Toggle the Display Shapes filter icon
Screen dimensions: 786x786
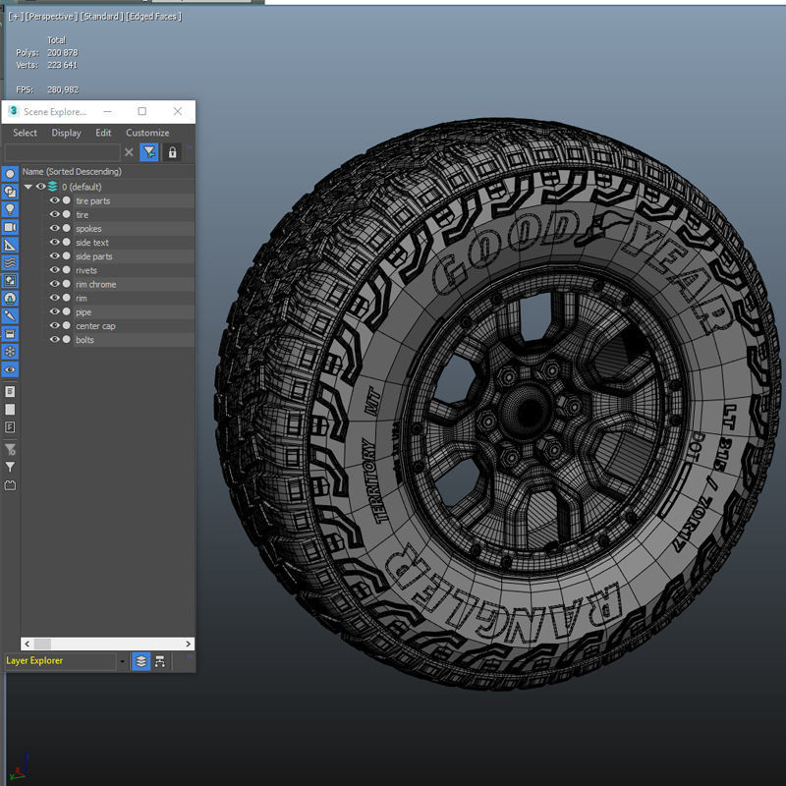click(10, 192)
